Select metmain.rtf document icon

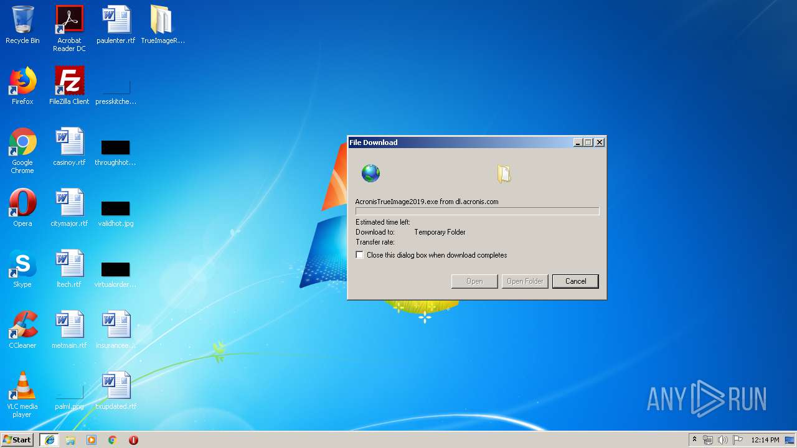[69, 330]
